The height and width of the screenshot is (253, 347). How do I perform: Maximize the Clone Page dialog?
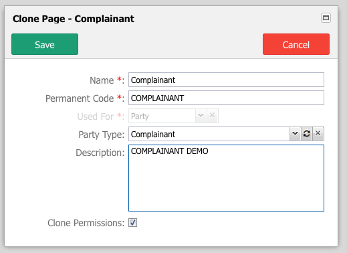(326, 18)
